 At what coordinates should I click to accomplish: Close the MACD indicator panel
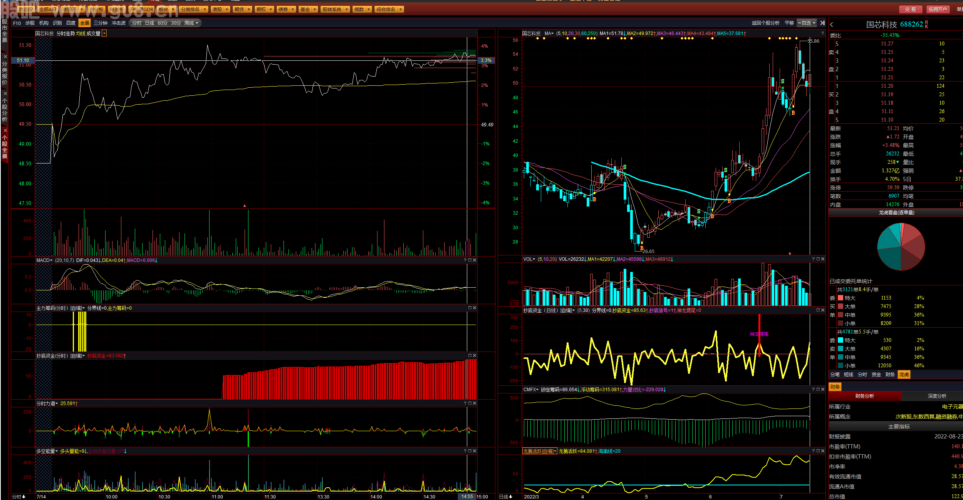point(475,260)
